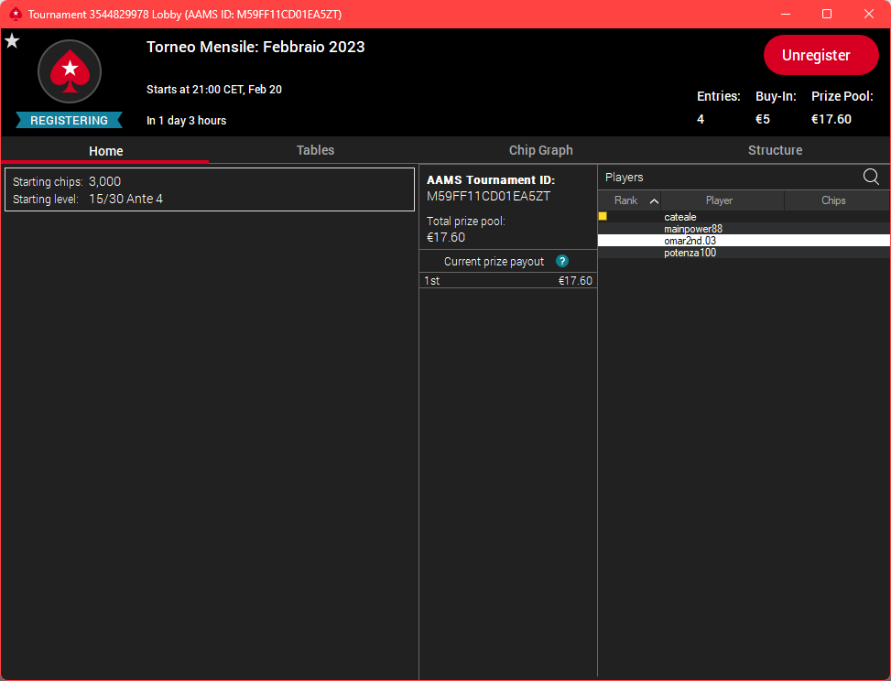Click the Total prize pool €17.60 amount
The image size is (891, 681).
point(446,237)
